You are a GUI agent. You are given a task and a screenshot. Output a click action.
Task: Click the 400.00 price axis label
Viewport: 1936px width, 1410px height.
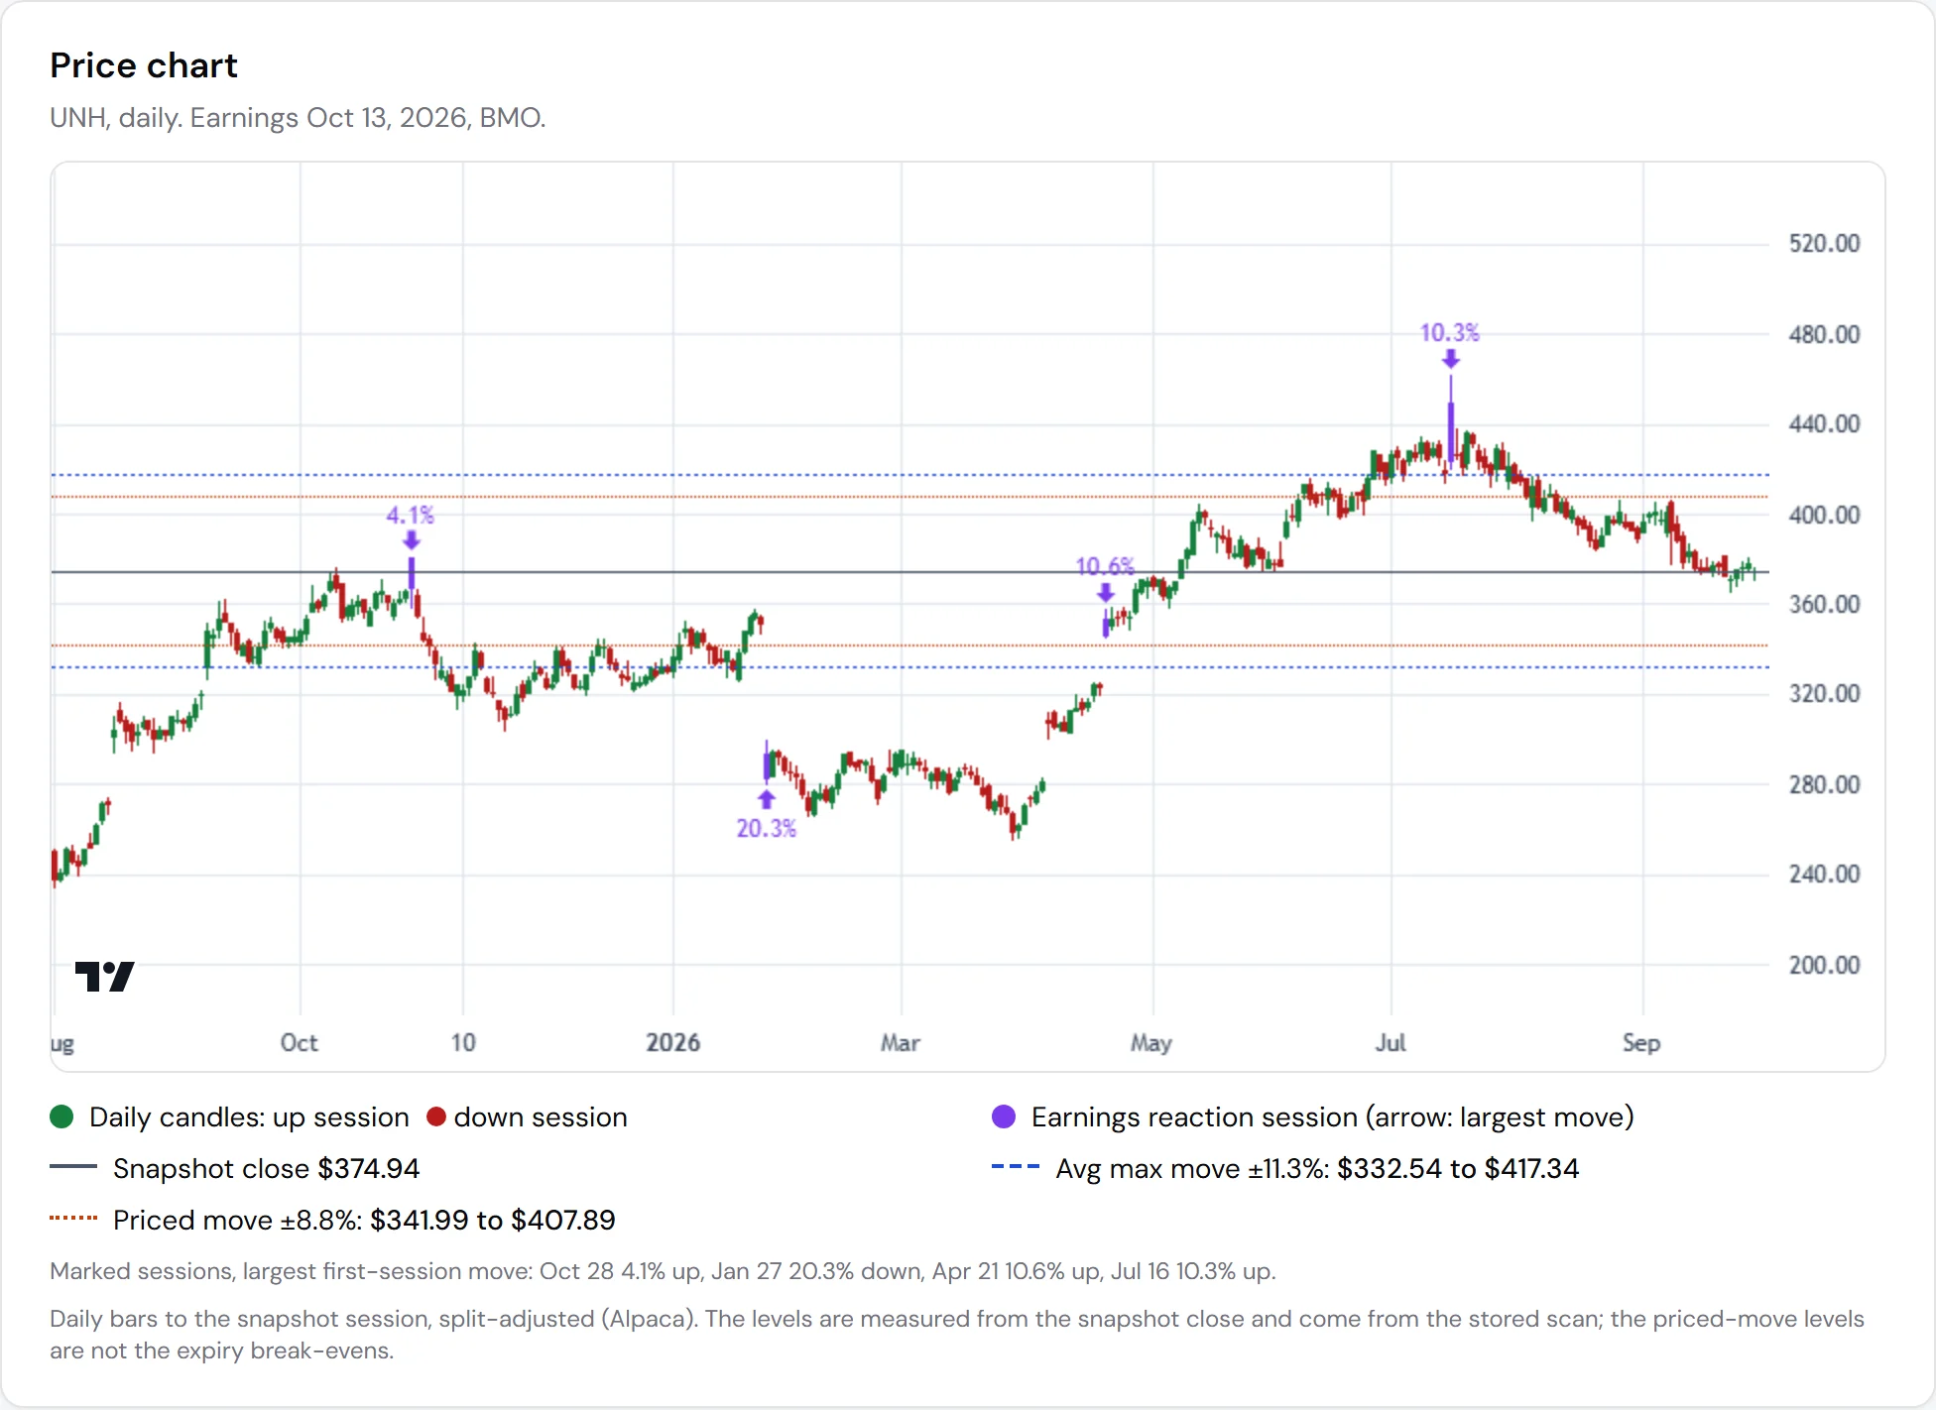coord(1824,515)
